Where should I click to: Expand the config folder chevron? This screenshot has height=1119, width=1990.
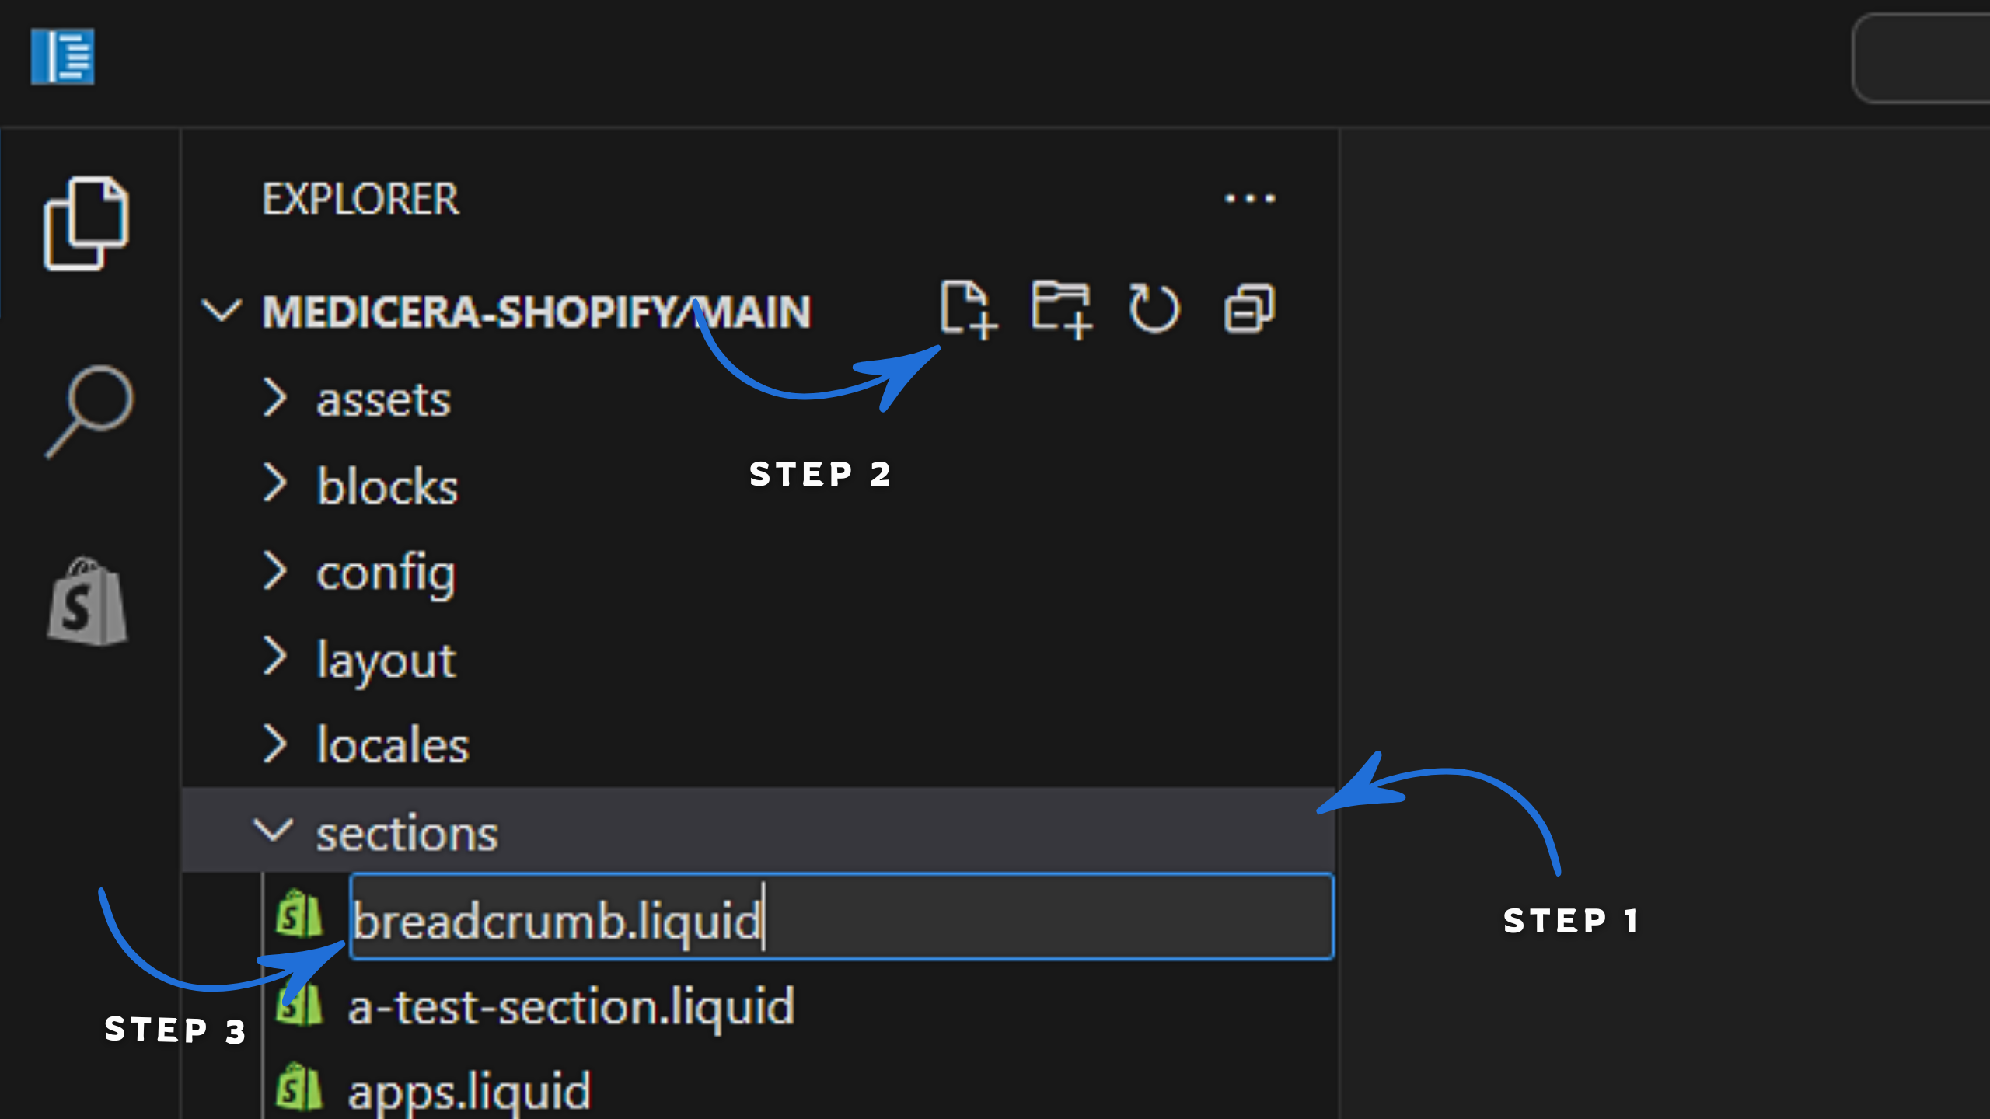tap(274, 570)
